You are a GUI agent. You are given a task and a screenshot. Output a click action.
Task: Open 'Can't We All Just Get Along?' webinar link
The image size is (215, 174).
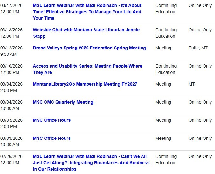[x=91, y=163]
